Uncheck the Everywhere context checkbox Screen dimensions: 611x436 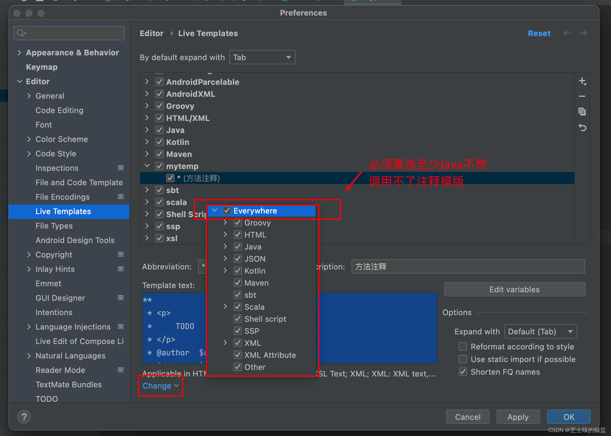[227, 211]
